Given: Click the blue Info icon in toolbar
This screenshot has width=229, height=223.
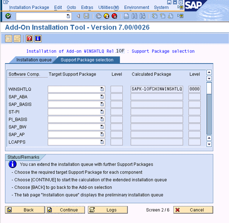Looking at the screenshot, I should tap(38, 39).
